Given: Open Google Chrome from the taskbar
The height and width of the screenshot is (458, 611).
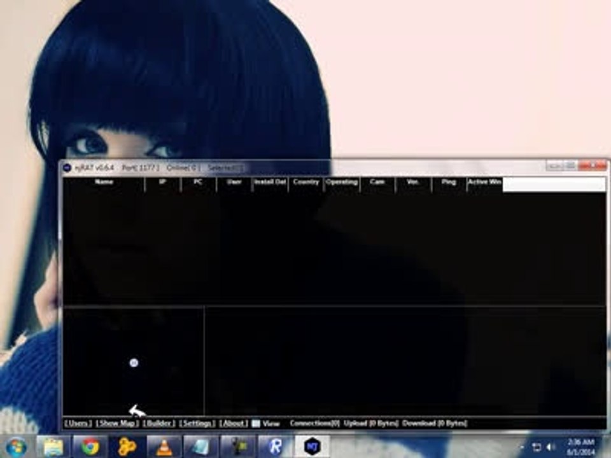Looking at the screenshot, I should [90, 446].
